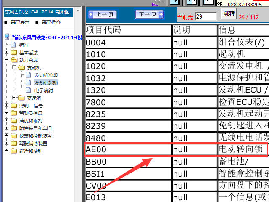Open 电子喷射 page
The height and width of the screenshot is (202, 269).
click(x=44, y=90)
